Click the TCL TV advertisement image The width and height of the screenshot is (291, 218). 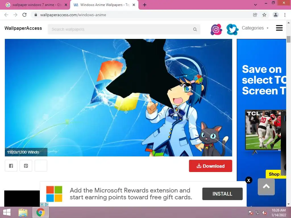[x=263, y=131]
